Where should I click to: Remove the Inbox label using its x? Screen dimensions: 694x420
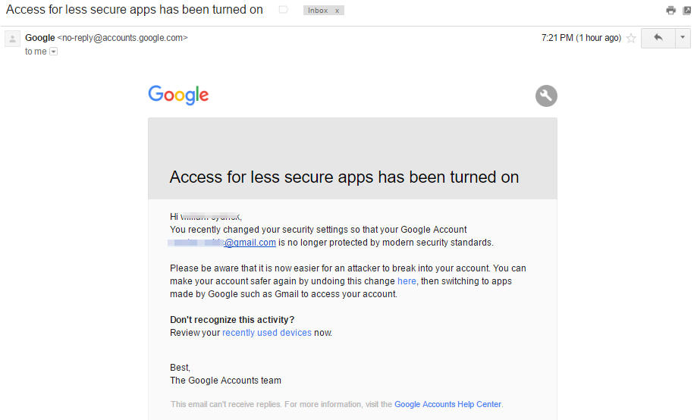[338, 11]
